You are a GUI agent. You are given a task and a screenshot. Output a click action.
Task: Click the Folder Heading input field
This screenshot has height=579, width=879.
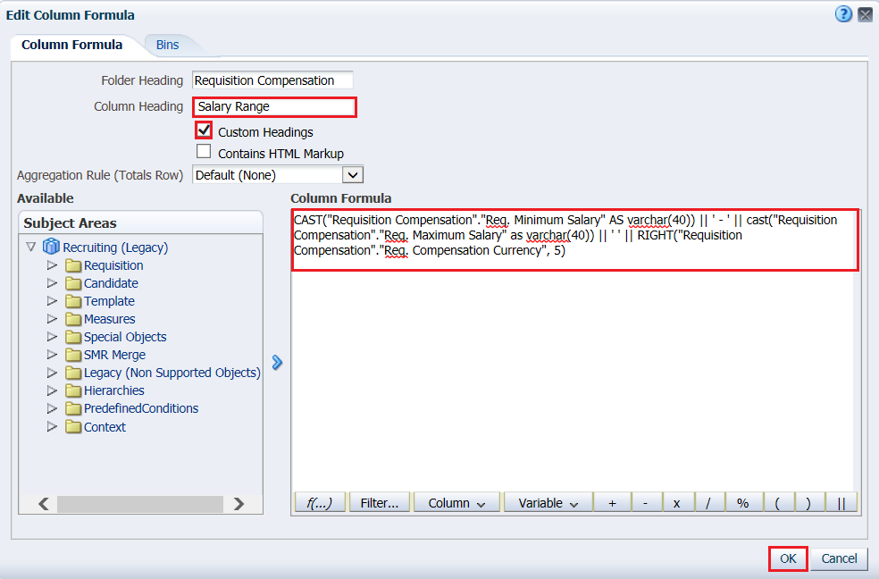click(x=272, y=80)
